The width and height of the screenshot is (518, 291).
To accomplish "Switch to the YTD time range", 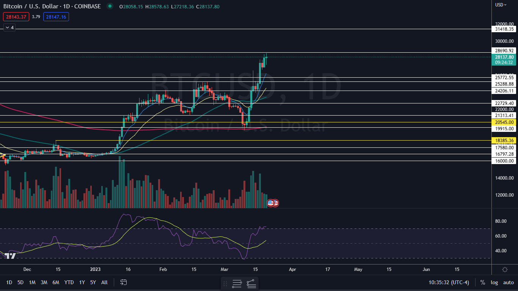I will pyautogui.click(x=69, y=282).
